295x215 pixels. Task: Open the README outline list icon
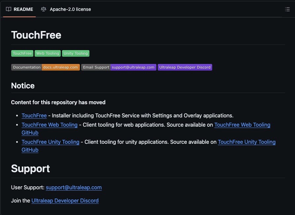point(287,9)
